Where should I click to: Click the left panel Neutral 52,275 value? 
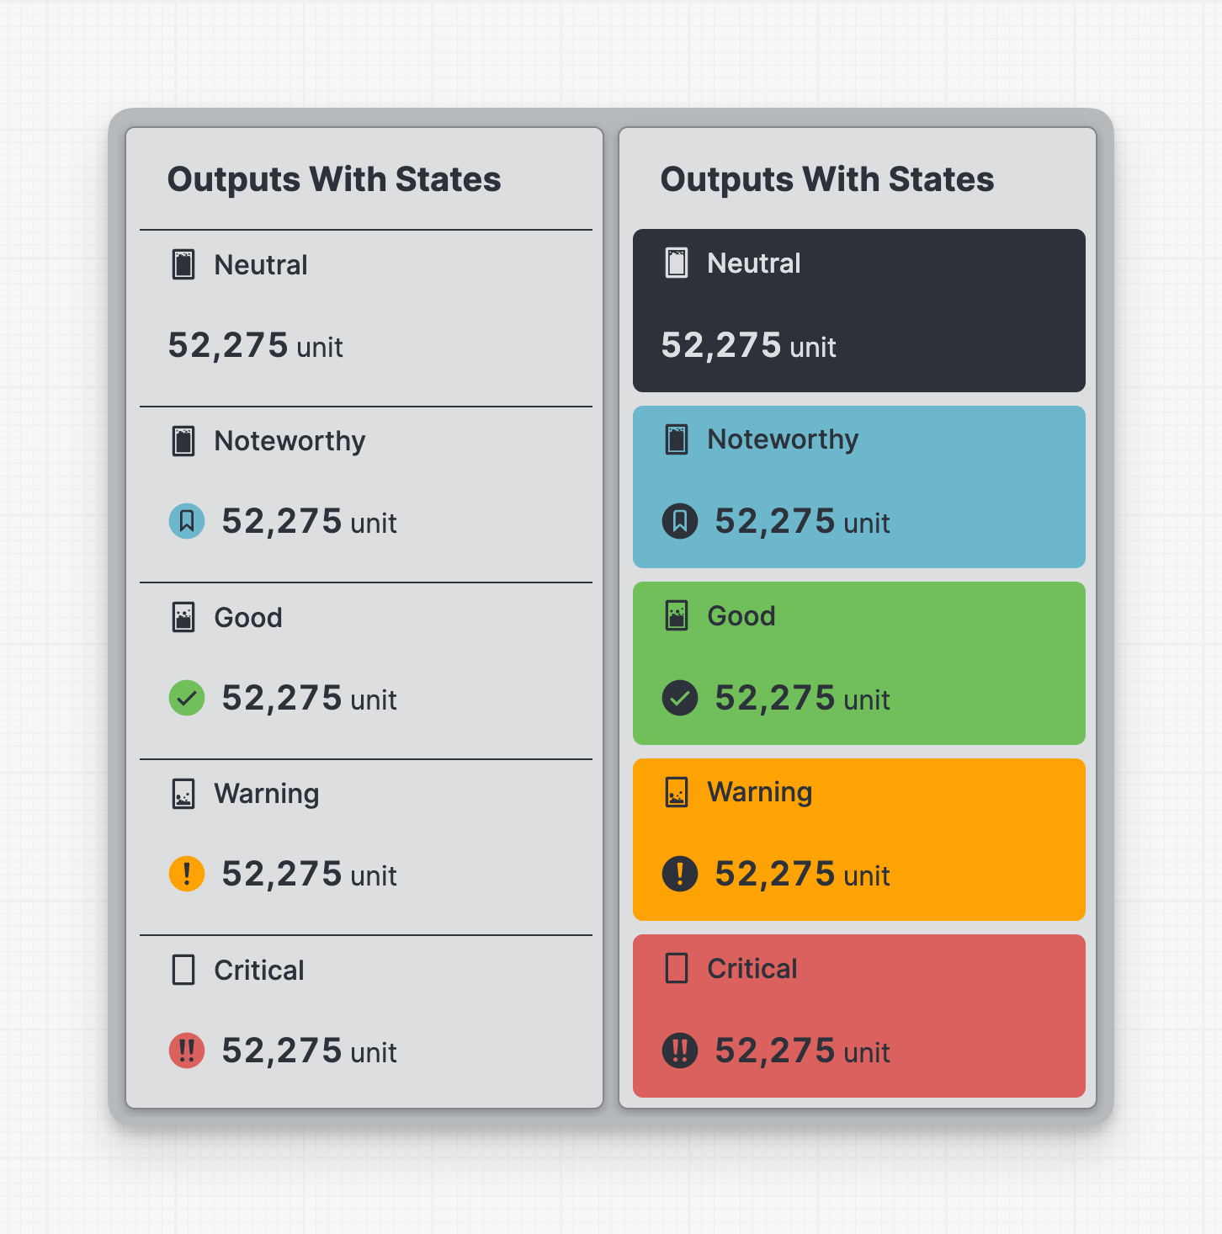tap(228, 345)
